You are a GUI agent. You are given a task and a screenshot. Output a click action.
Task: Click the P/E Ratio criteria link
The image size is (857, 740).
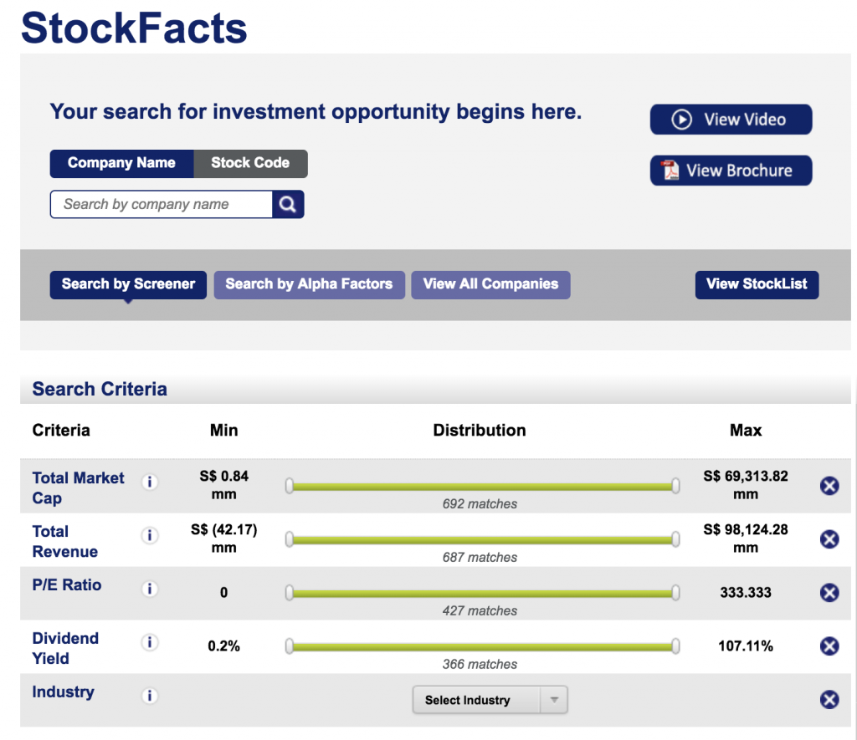[x=67, y=585]
